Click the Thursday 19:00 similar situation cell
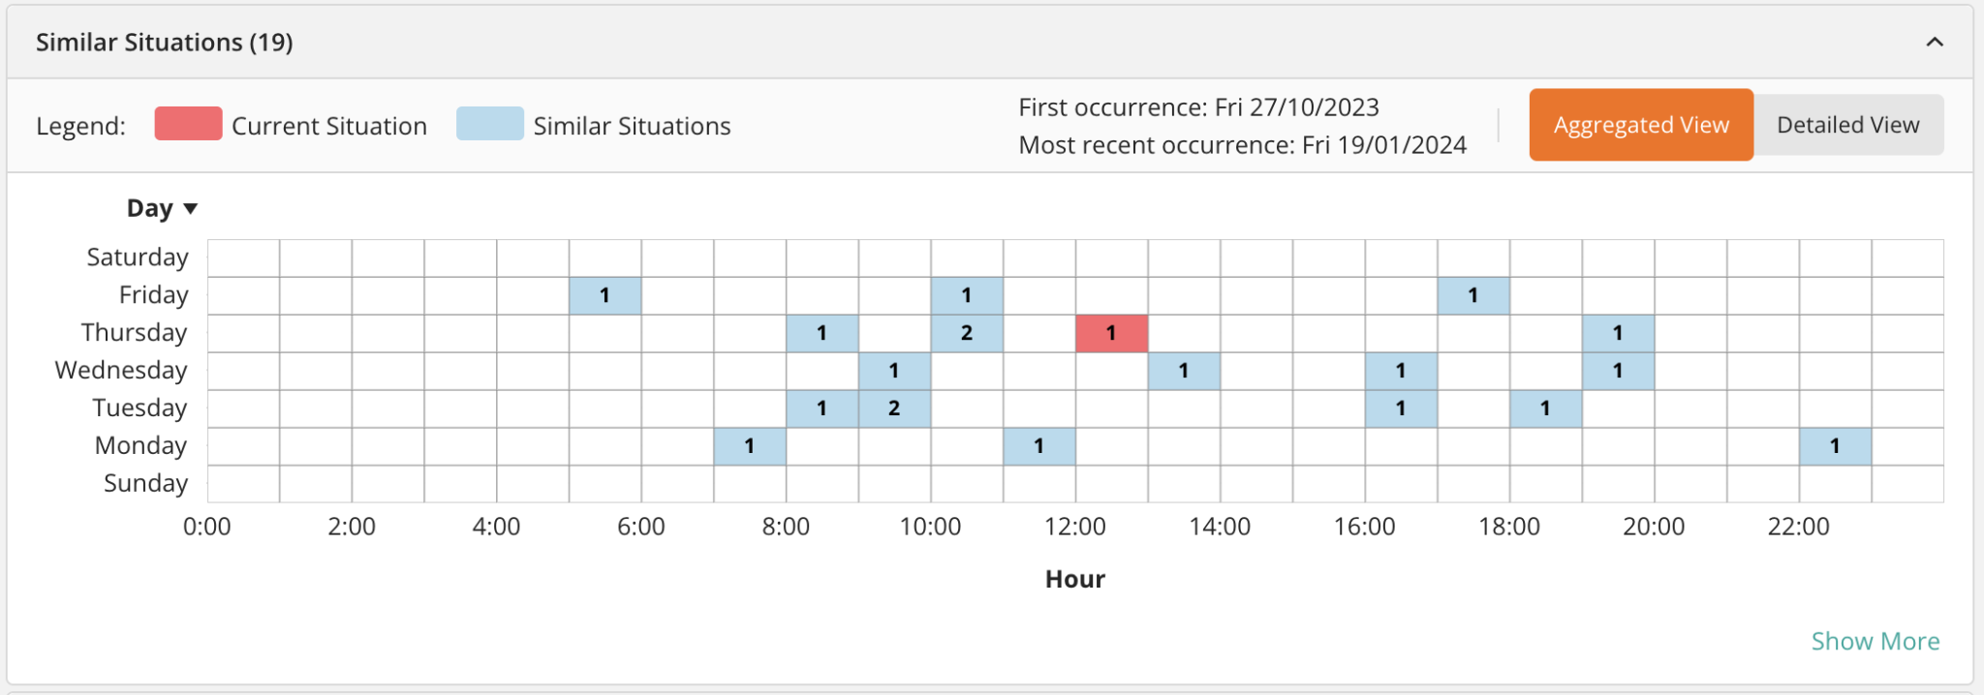Viewport: 1984px width, 695px height. (1618, 333)
